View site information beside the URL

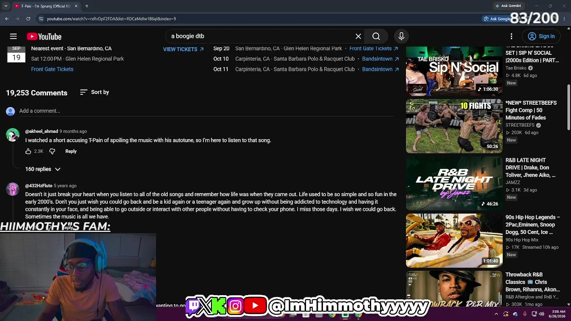pyautogui.click(x=41, y=19)
